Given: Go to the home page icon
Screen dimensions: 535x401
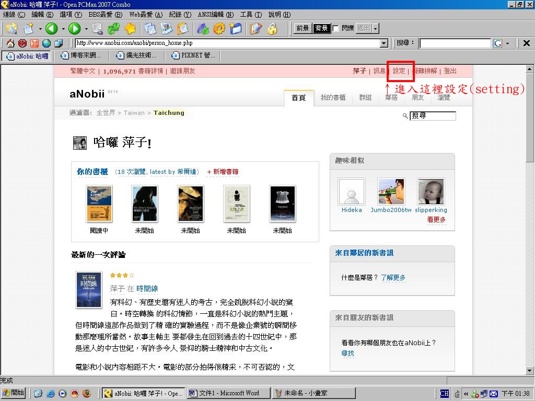Looking at the screenshot, I should click(x=10, y=43).
